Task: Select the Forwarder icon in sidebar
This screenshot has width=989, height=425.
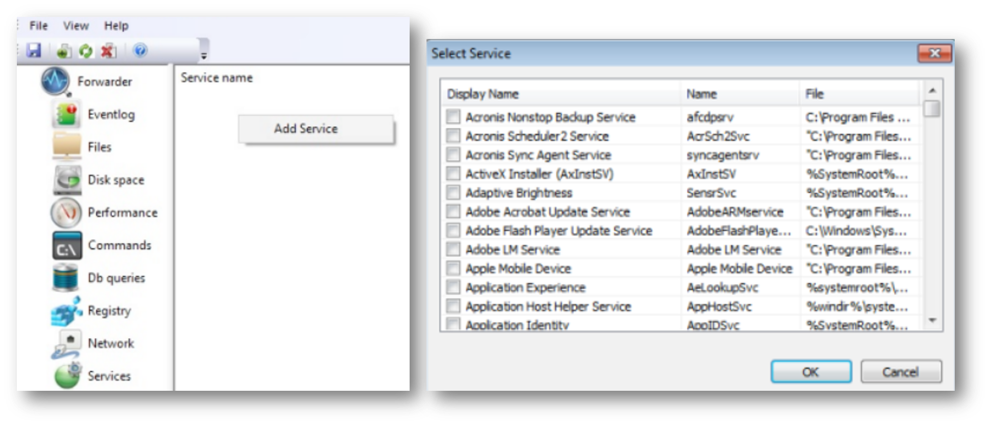Action: [x=55, y=82]
